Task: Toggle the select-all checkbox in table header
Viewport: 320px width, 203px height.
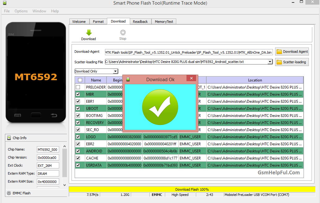Action: pyautogui.click(x=80, y=80)
